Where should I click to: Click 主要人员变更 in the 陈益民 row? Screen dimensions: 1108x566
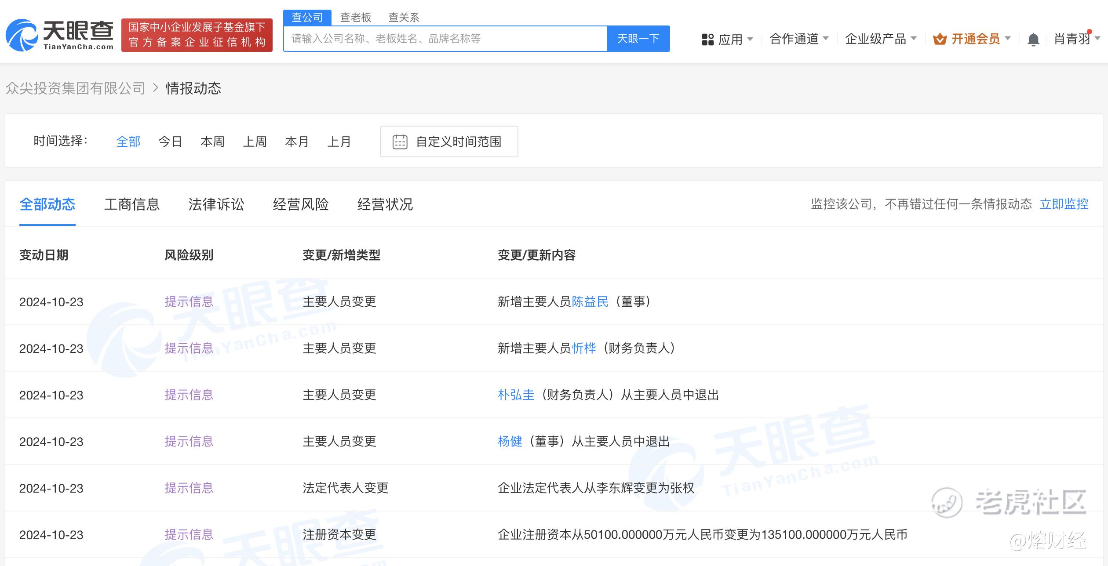tap(339, 301)
